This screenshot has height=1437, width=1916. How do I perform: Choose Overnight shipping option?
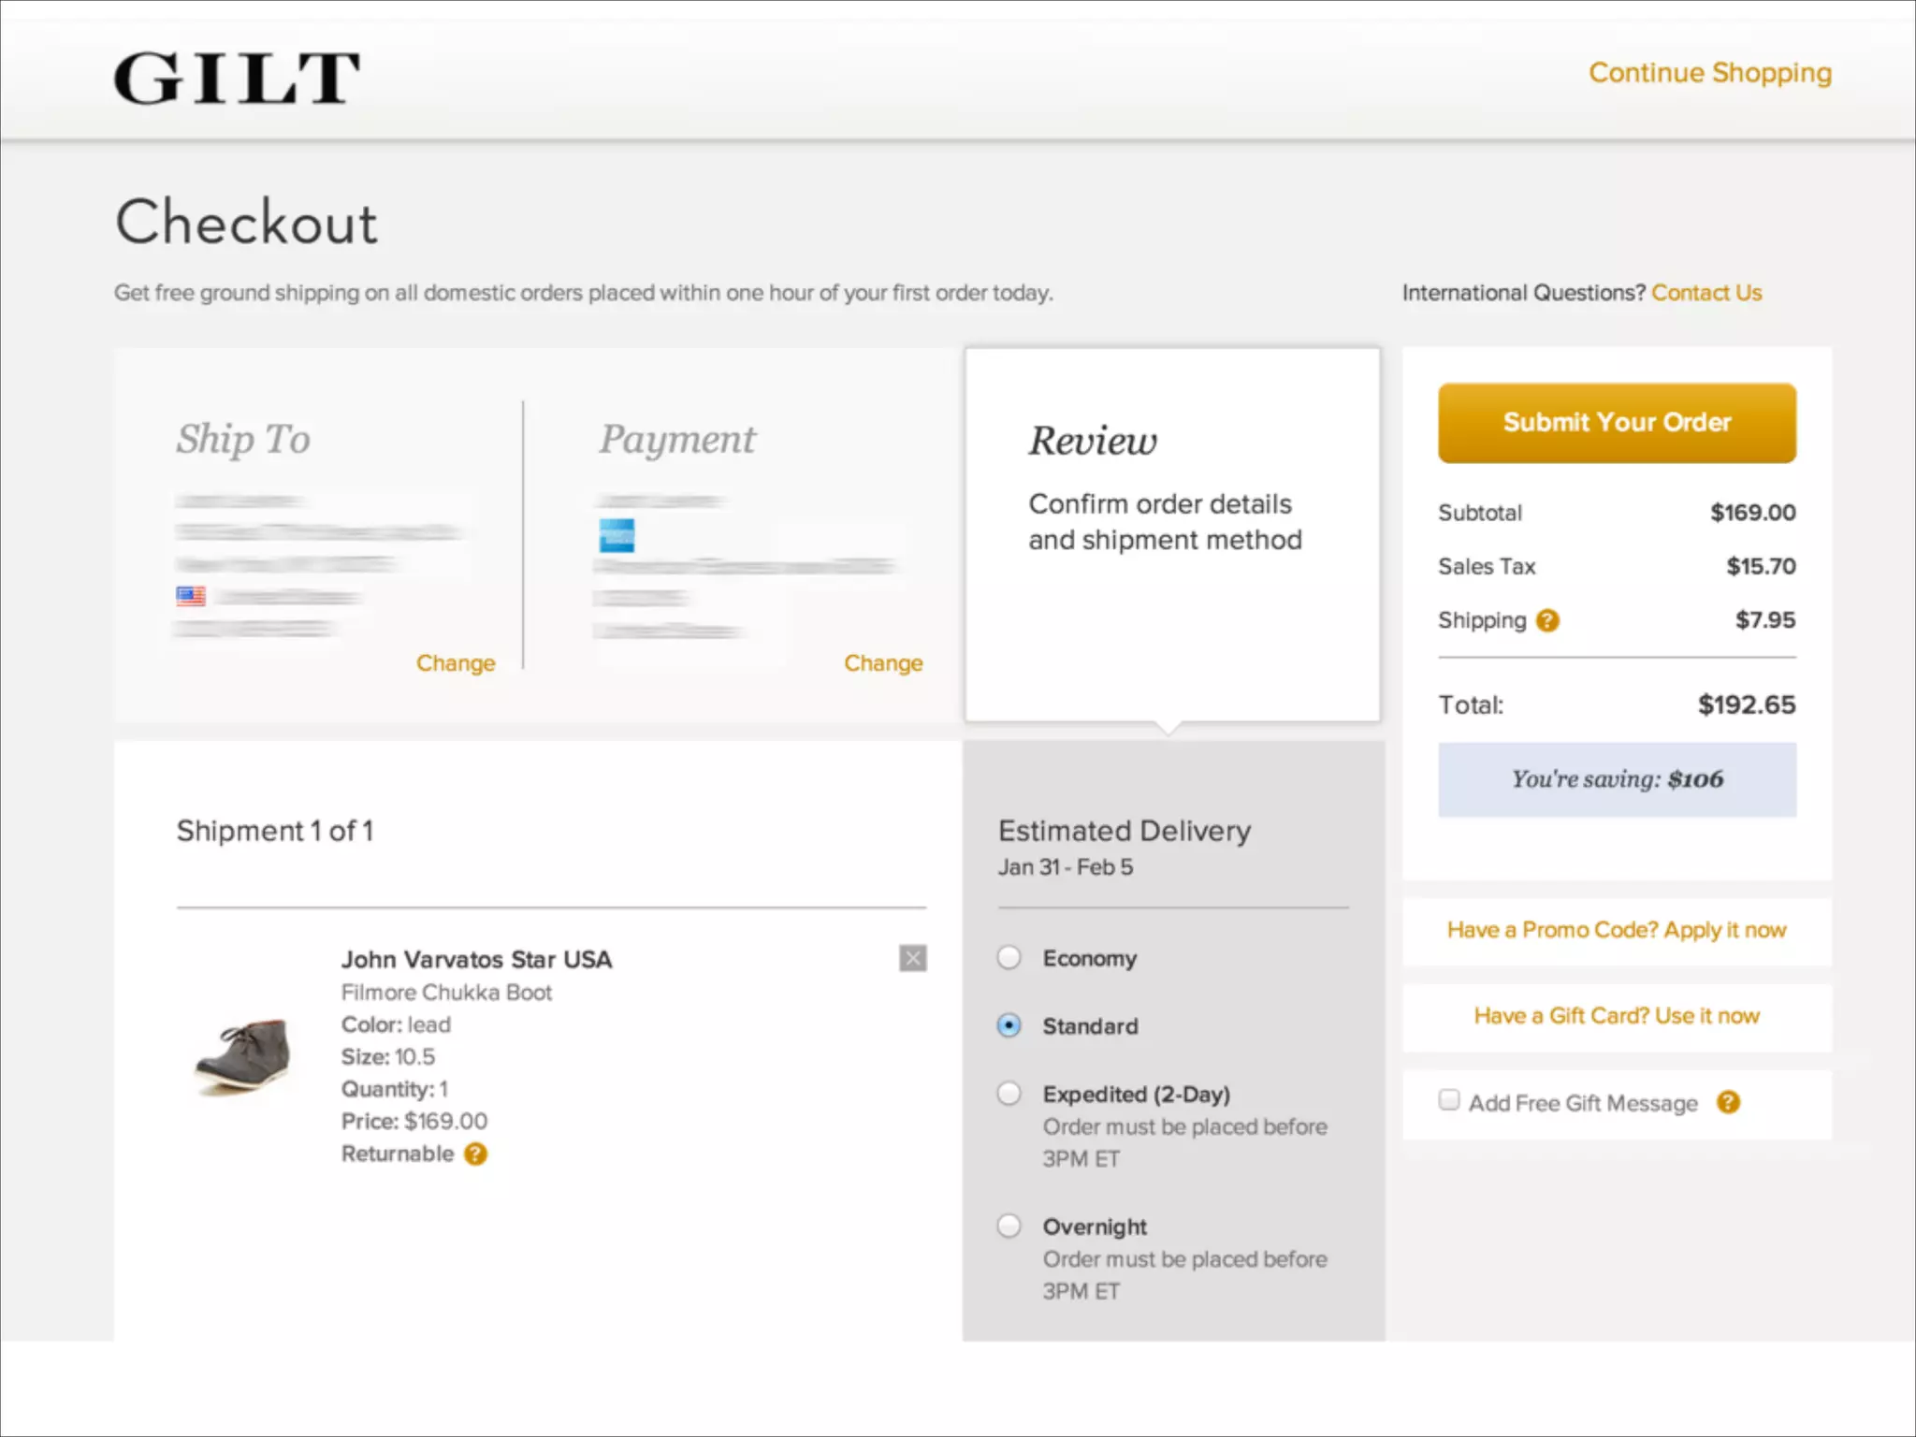coord(1009,1226)
